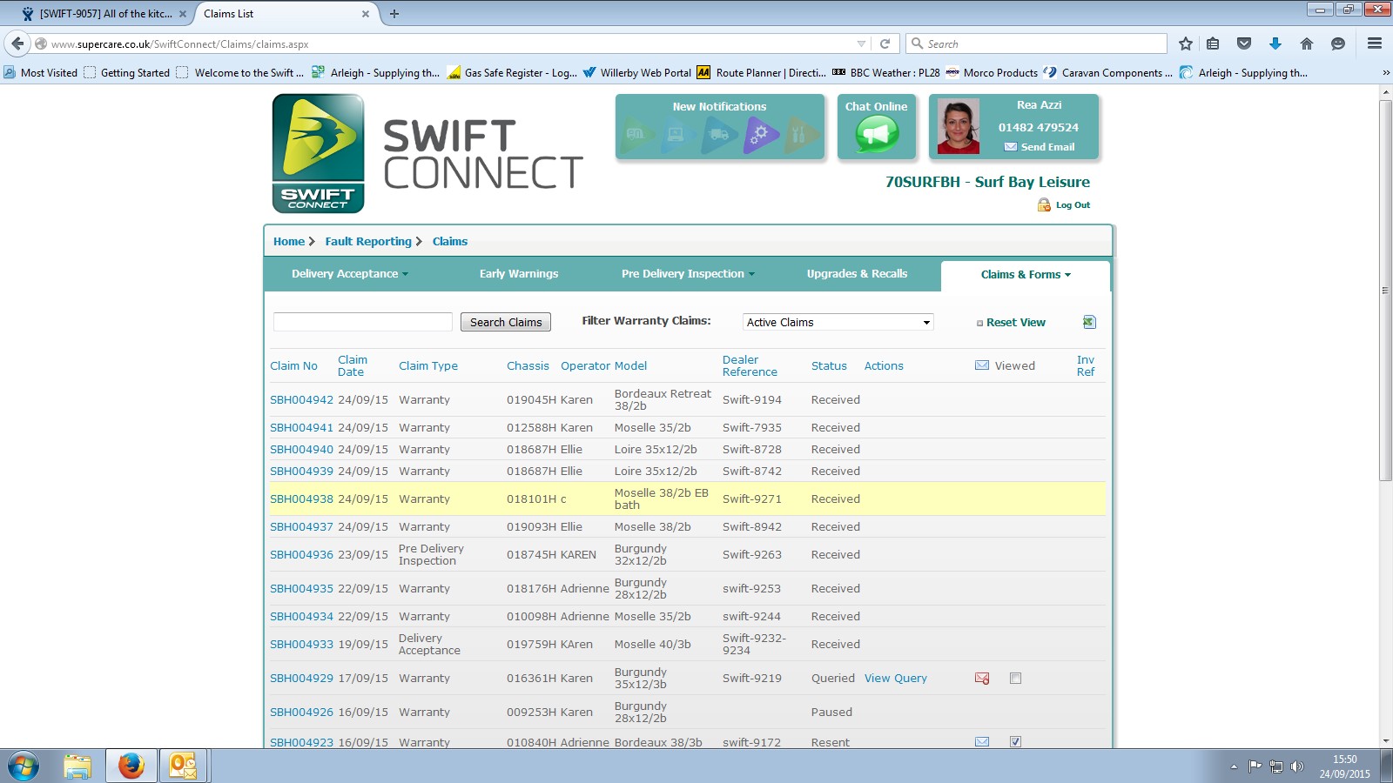Open the View Query link

(895, 679)
